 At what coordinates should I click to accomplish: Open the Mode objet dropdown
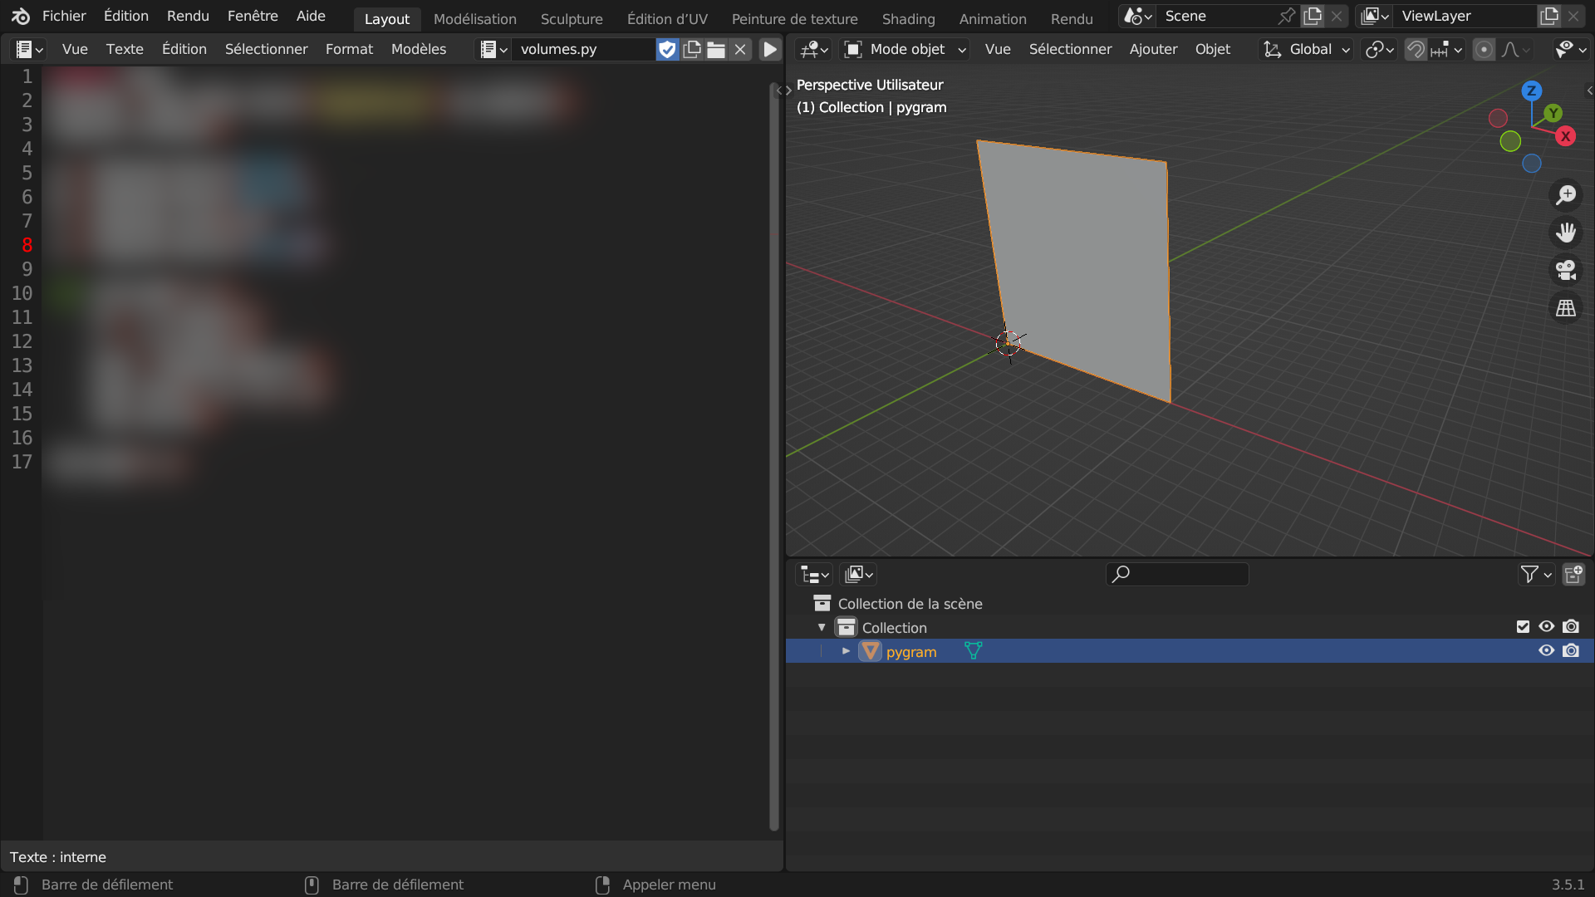pyautogui.click(x=905, y=50)
